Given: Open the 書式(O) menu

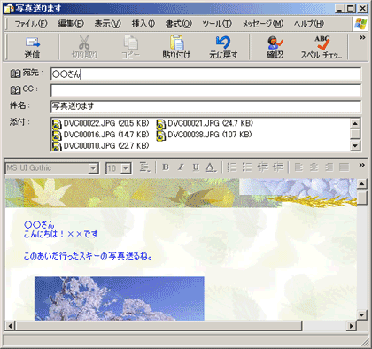Looking at the screenshot, I should [x=179, y=24].
